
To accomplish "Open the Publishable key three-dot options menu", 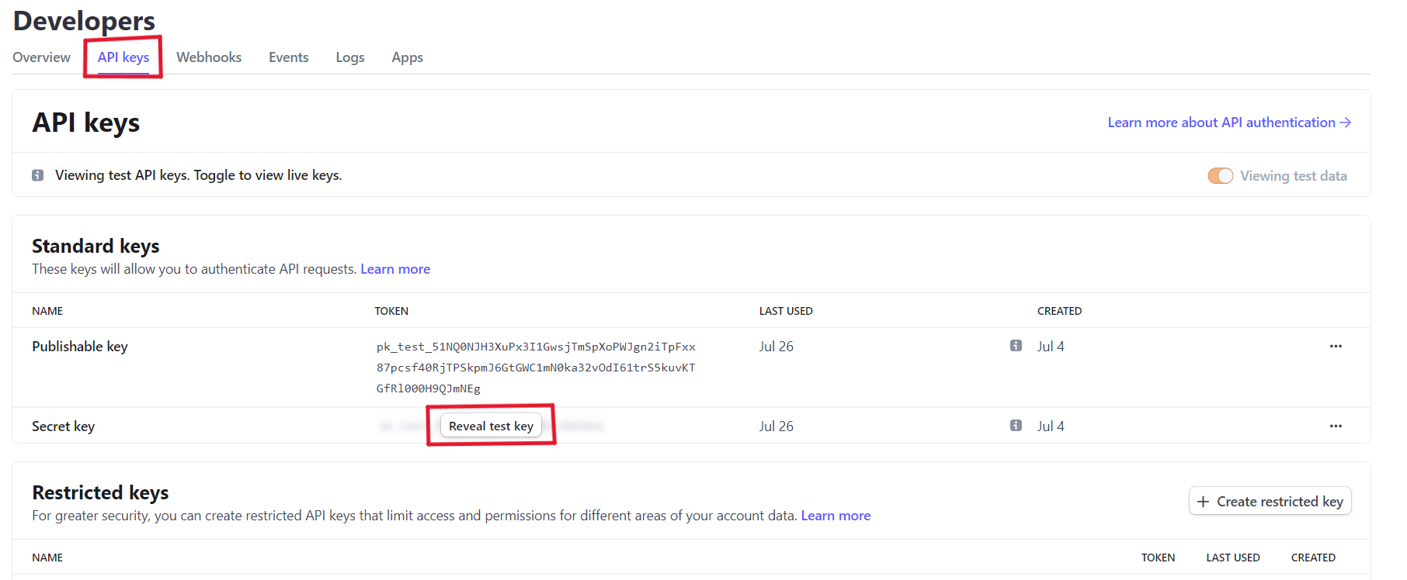I will 1336,347.
